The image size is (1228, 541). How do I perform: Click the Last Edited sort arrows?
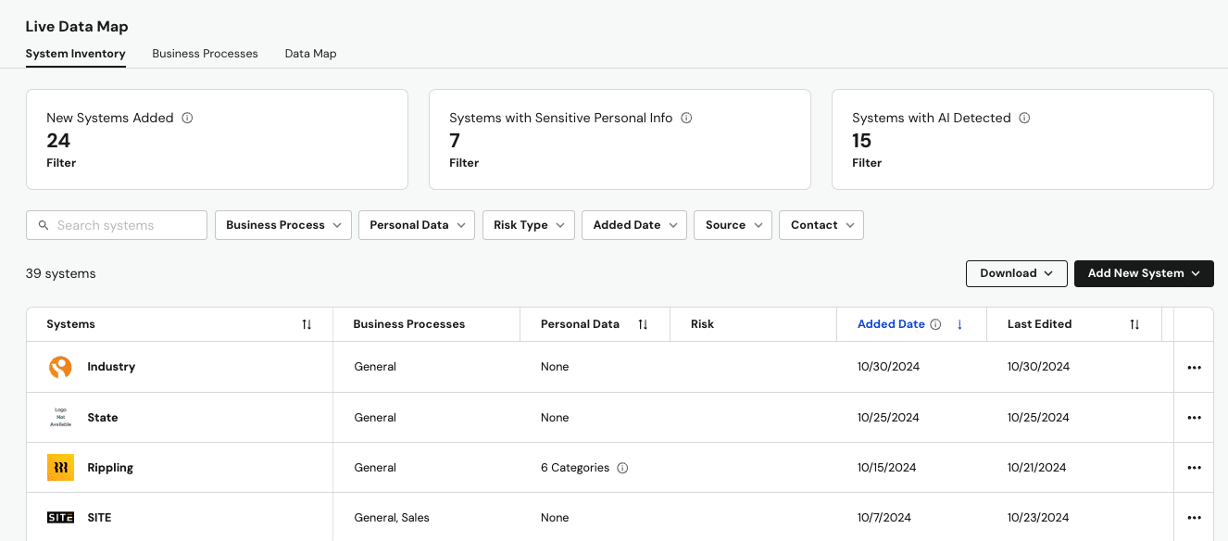[x=1134, y=324]
